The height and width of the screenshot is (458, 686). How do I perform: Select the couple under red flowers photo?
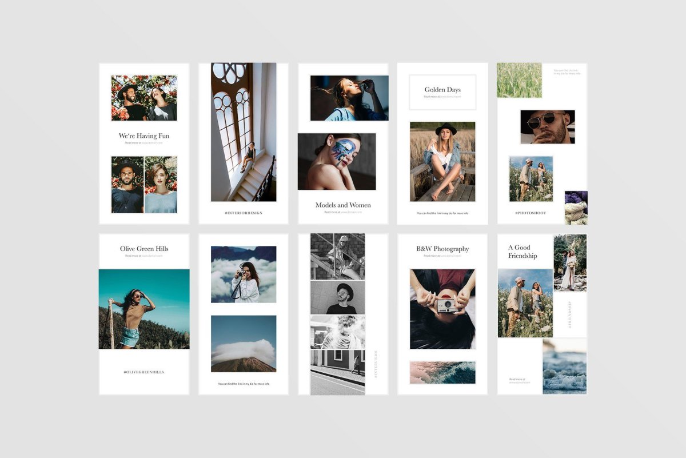click(x=144, y=98)
